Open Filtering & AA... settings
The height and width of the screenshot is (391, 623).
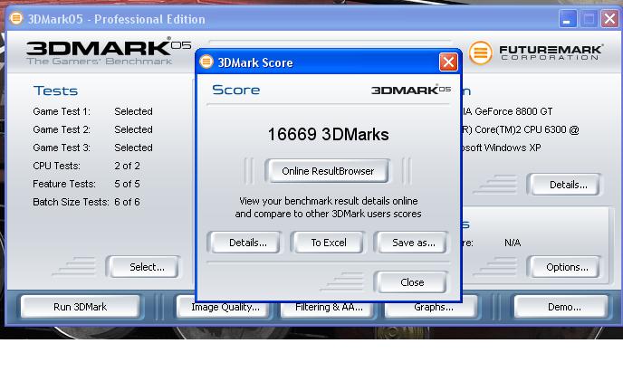(x=329, y=308)
